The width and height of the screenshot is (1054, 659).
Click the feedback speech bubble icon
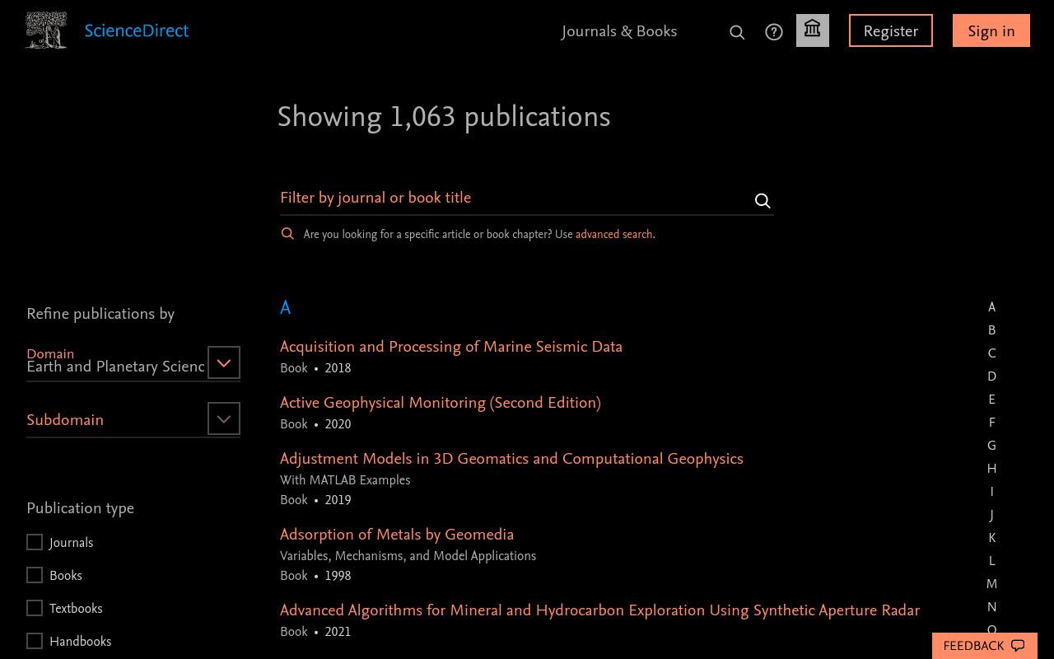click(1018, 646)
